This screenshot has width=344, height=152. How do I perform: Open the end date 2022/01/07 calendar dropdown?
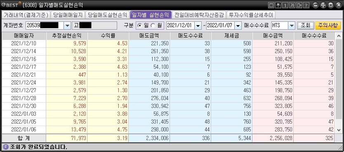238,26
